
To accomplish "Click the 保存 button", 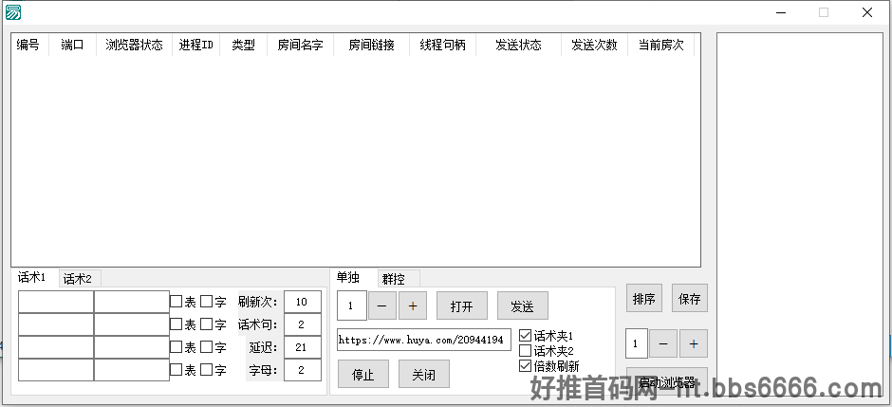I will click(690, 299).
